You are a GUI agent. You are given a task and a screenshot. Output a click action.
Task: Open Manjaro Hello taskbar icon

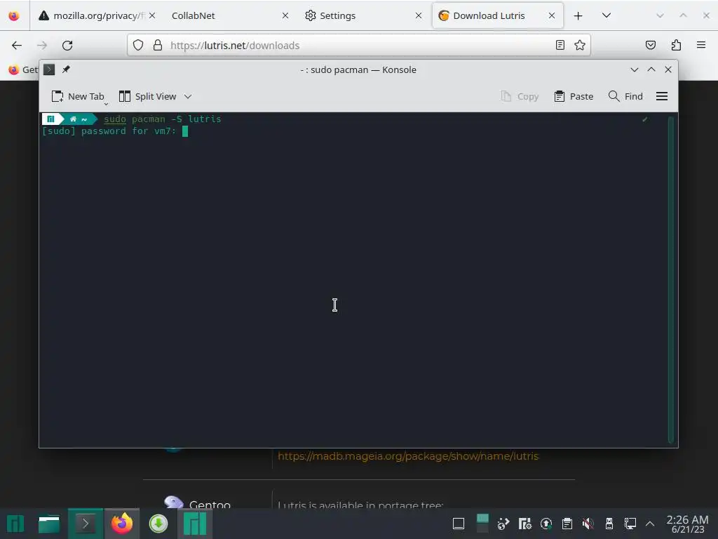point(195,524)
